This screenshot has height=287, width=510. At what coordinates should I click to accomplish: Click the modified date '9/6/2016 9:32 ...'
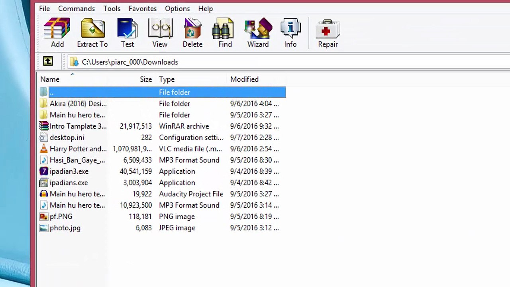click(x=255, y=126)
